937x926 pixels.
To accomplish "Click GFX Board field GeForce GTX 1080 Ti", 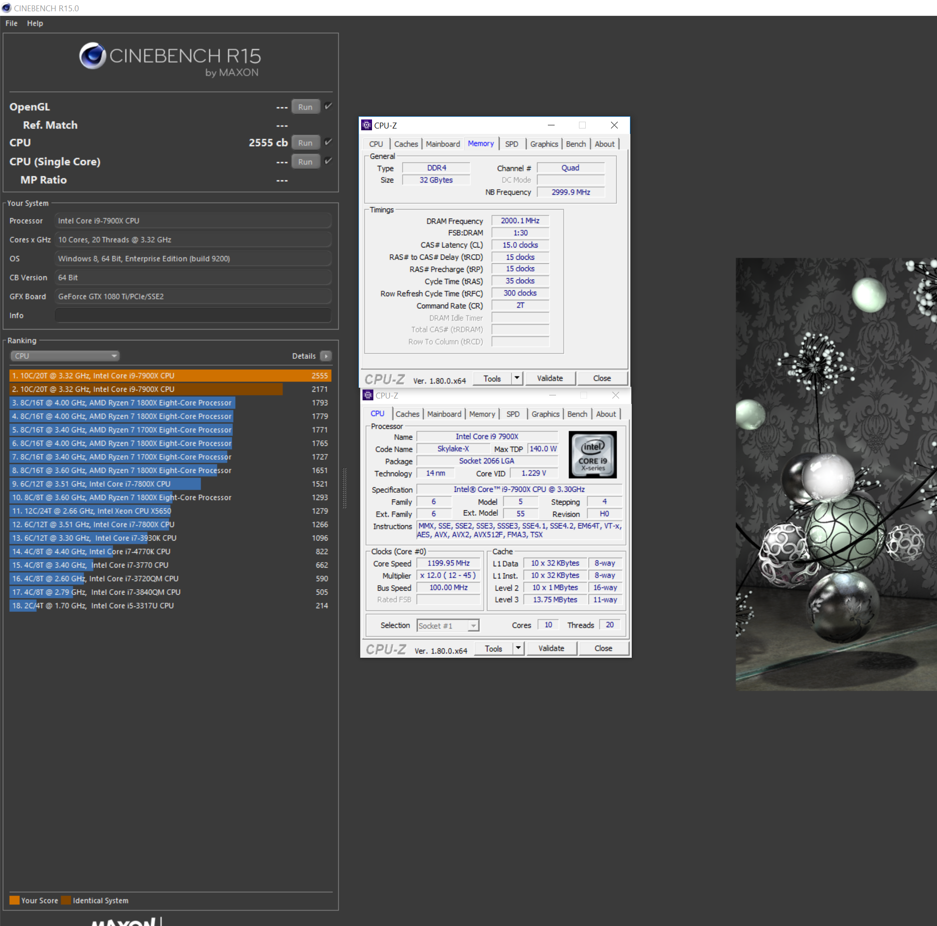I will point(193,296).
